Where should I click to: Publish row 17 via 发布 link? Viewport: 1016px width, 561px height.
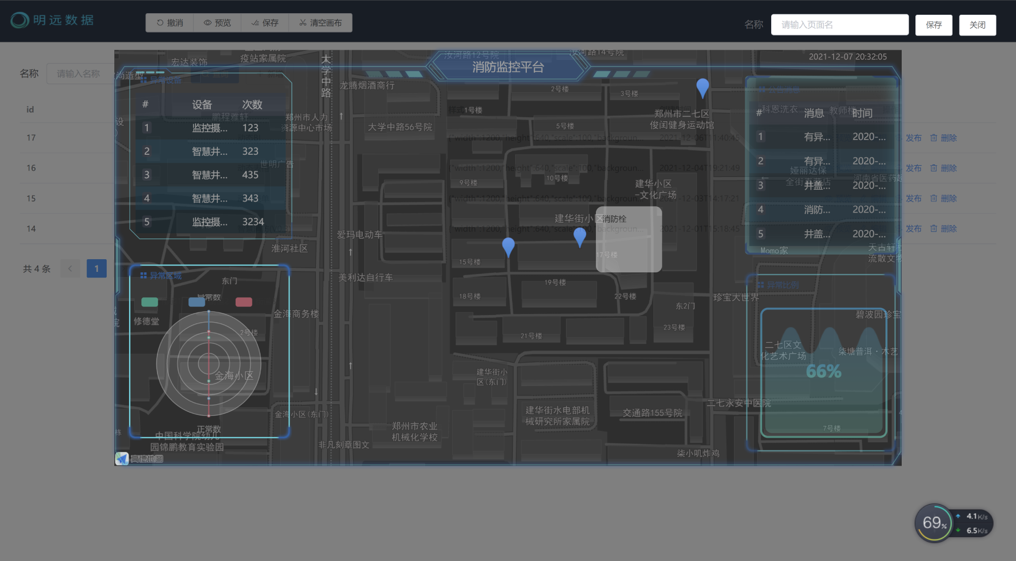point(913,138)
